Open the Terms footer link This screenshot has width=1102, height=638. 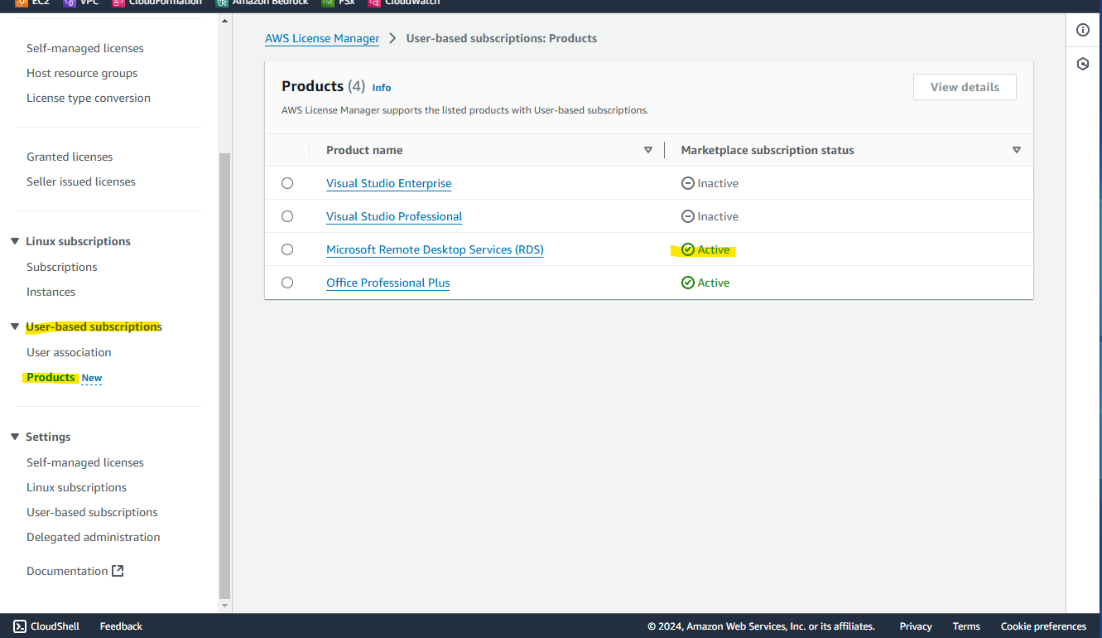coord(966,626)
